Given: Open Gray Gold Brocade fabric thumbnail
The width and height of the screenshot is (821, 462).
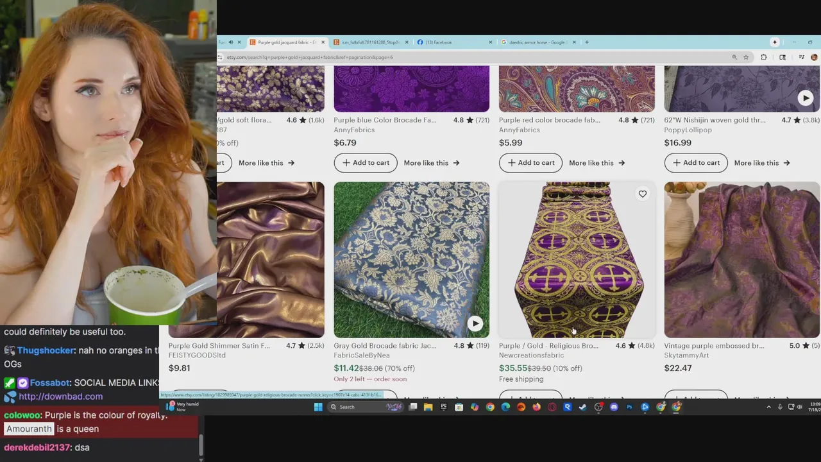Looking at the screenshot, I should click(x=411, y=259).
